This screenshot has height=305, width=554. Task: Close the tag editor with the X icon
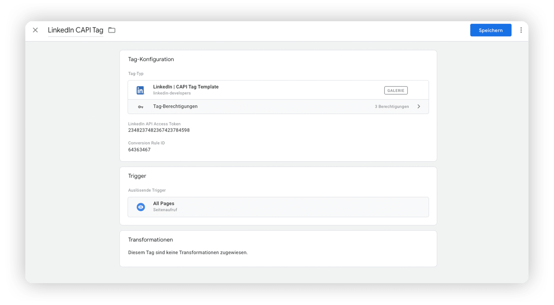point(35,30)
